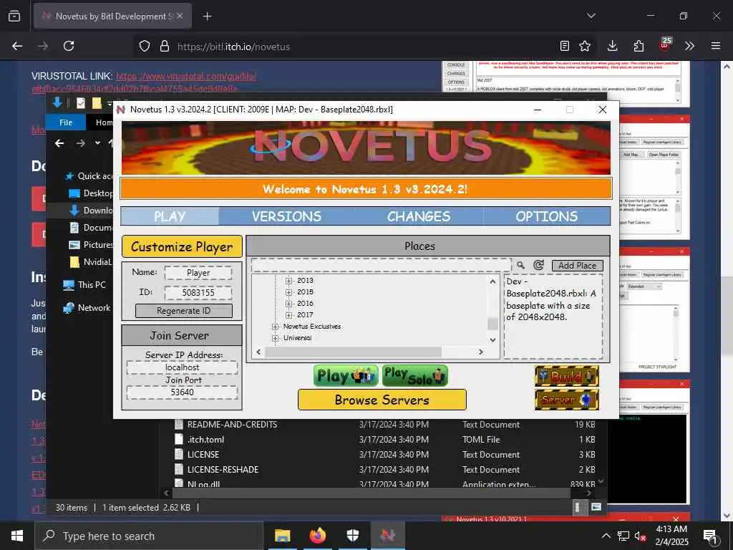Open the Browse Servers list
733x550 pixels.
[382, 400]
